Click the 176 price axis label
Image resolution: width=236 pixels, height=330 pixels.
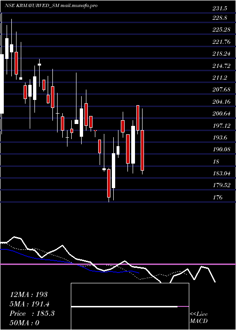pyautogui.click(x=218, y=198)
